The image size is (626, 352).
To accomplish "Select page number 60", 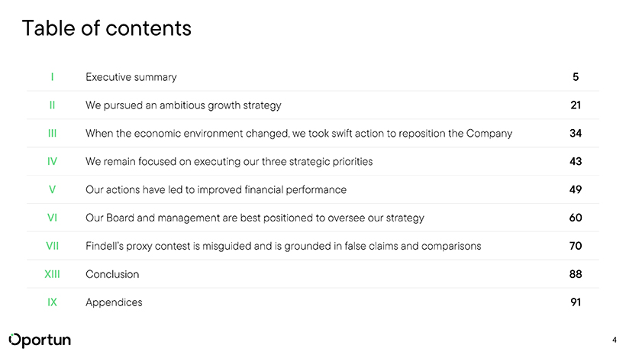I will [x=576, y=218].
